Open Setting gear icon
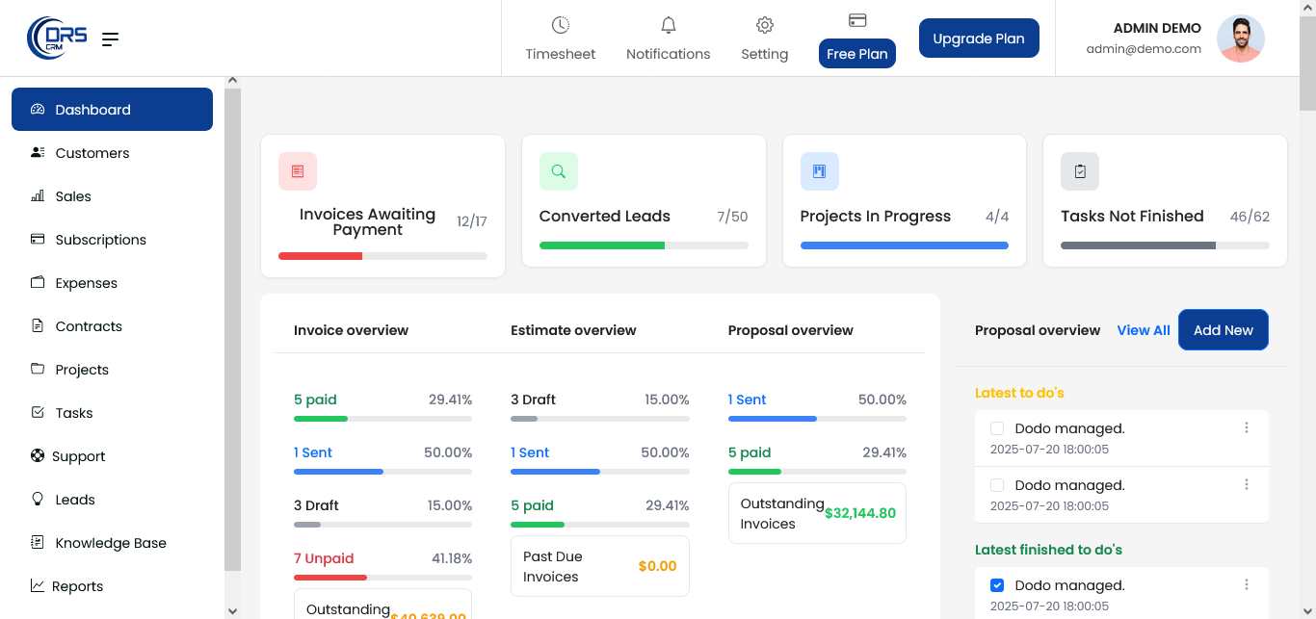Viewport: 1316px width, 619px height. (x=765, y=25)
